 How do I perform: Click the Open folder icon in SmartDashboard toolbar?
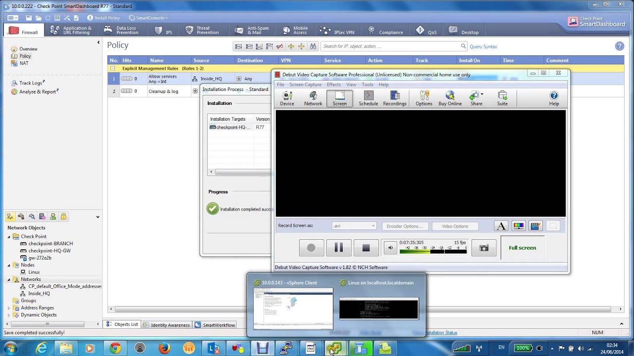pyautogui.click(x=39, y=18)
